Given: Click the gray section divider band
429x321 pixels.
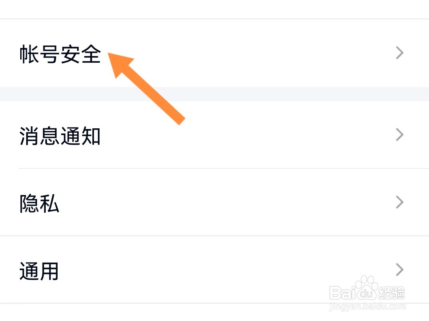Looking at the screenshot, I should tap(214, 94).
